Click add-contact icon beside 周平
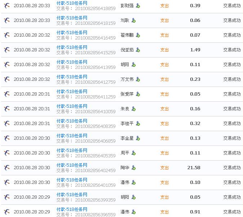 click(133, 153)
